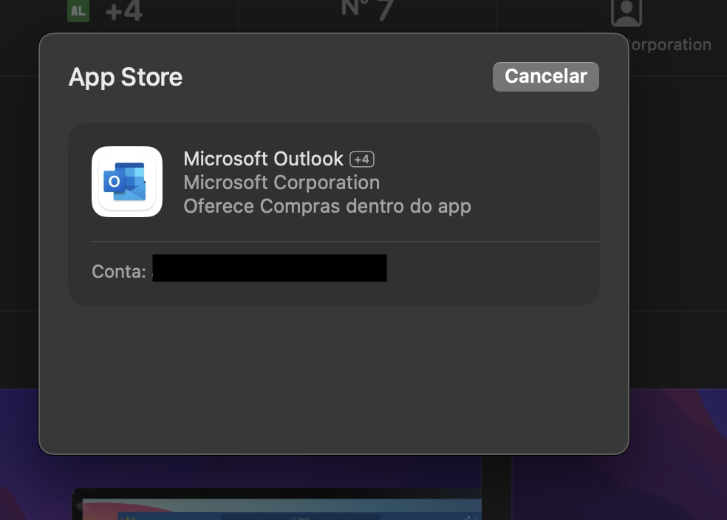Click the divider line above Conta
This screenshot has width=727, height=520.
[345, 242]
